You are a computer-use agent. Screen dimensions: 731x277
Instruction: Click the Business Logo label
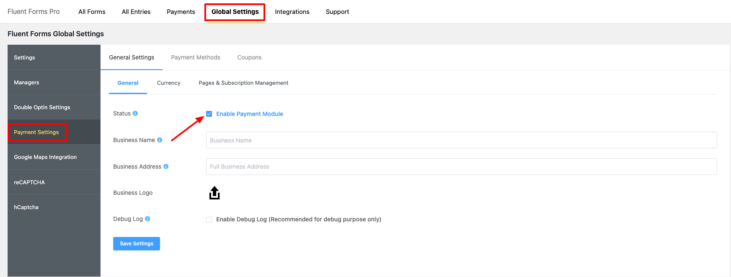[x=133, y=193]
